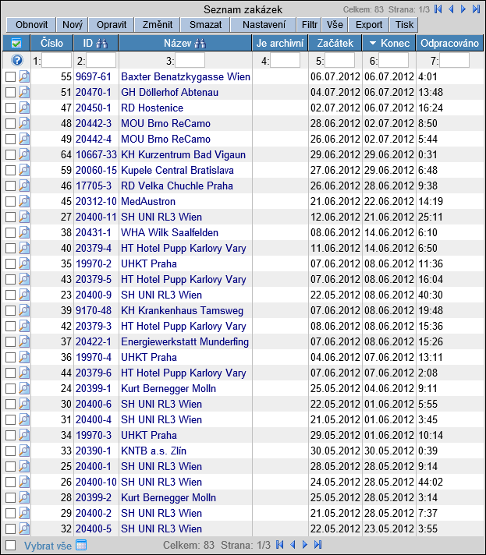Click filter input field 3 for Název
This screenshot has width=486, height=555.
(x=190, y=61)
